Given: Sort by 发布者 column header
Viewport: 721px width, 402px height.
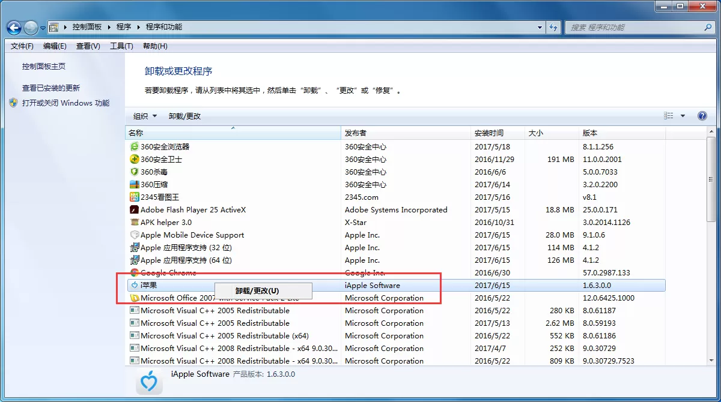Looking at the screenshot, I should click(x=406, y=133).
